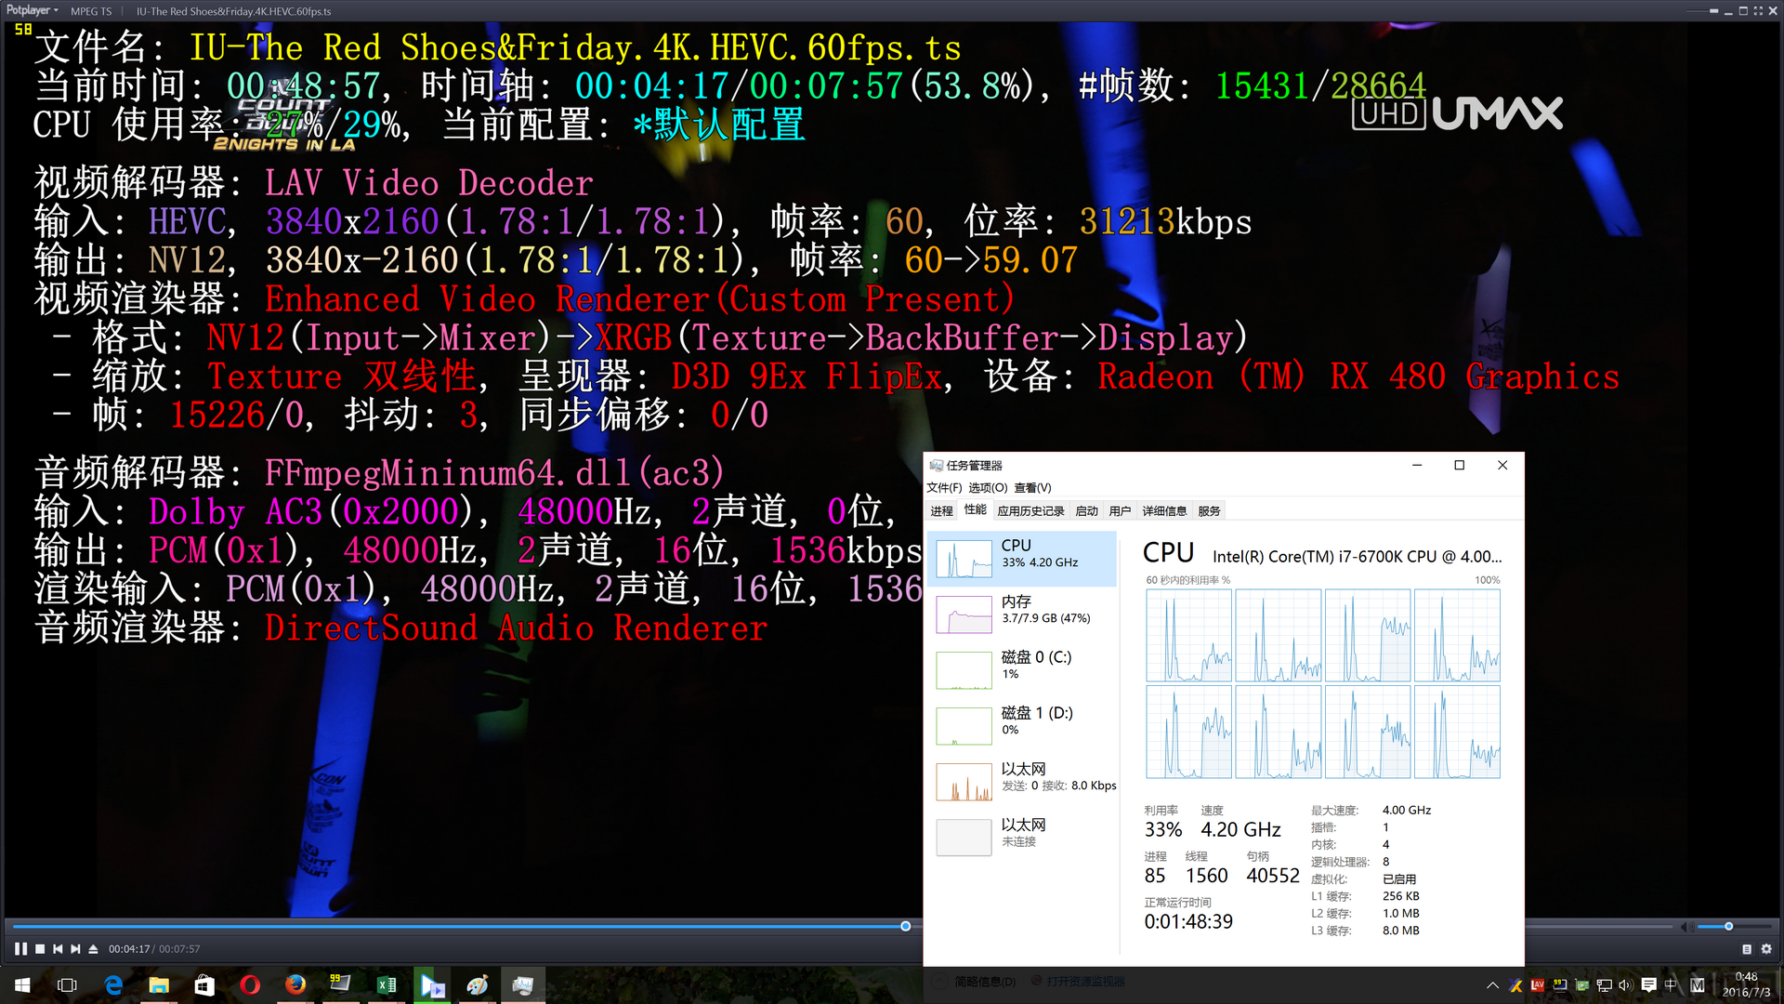Maximize the Task Manager window
1784x1004 pixels.
click(x=1459, y=465)
